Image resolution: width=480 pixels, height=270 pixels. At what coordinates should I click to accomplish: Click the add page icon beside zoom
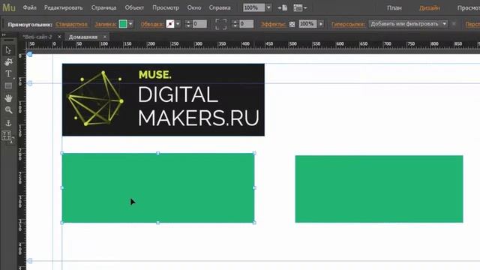pos(282,7)
